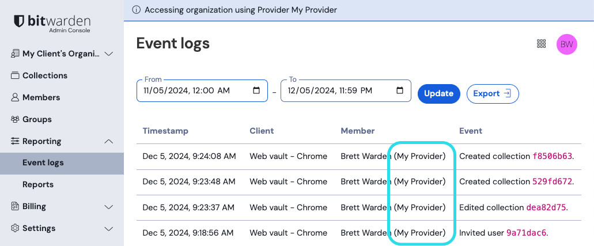This screenshot has height=246, width=594.
Task: Click the From date input field
Action: [190, 91]
